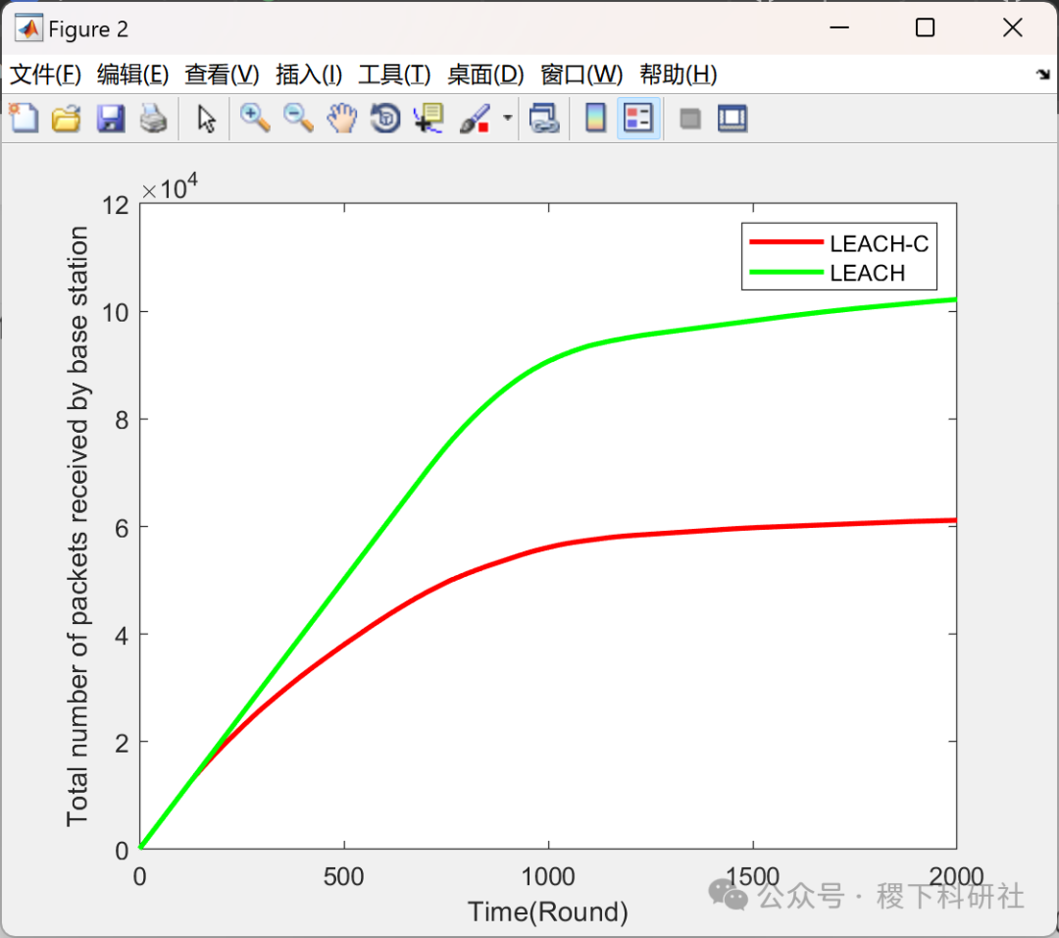Open the 插入(I) menu
Image resolution: width=1059 pixels, height=938 pixels.
tap(309, 75)
